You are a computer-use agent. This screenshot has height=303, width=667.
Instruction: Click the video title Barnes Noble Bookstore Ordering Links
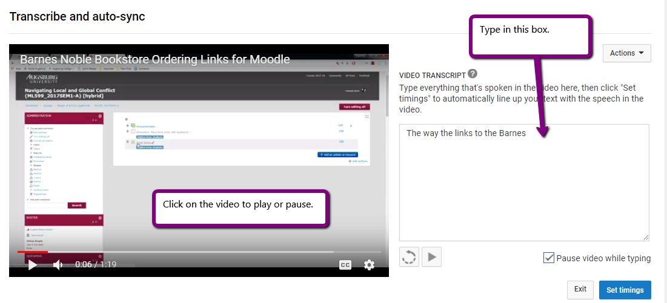(x=155, y=59)
